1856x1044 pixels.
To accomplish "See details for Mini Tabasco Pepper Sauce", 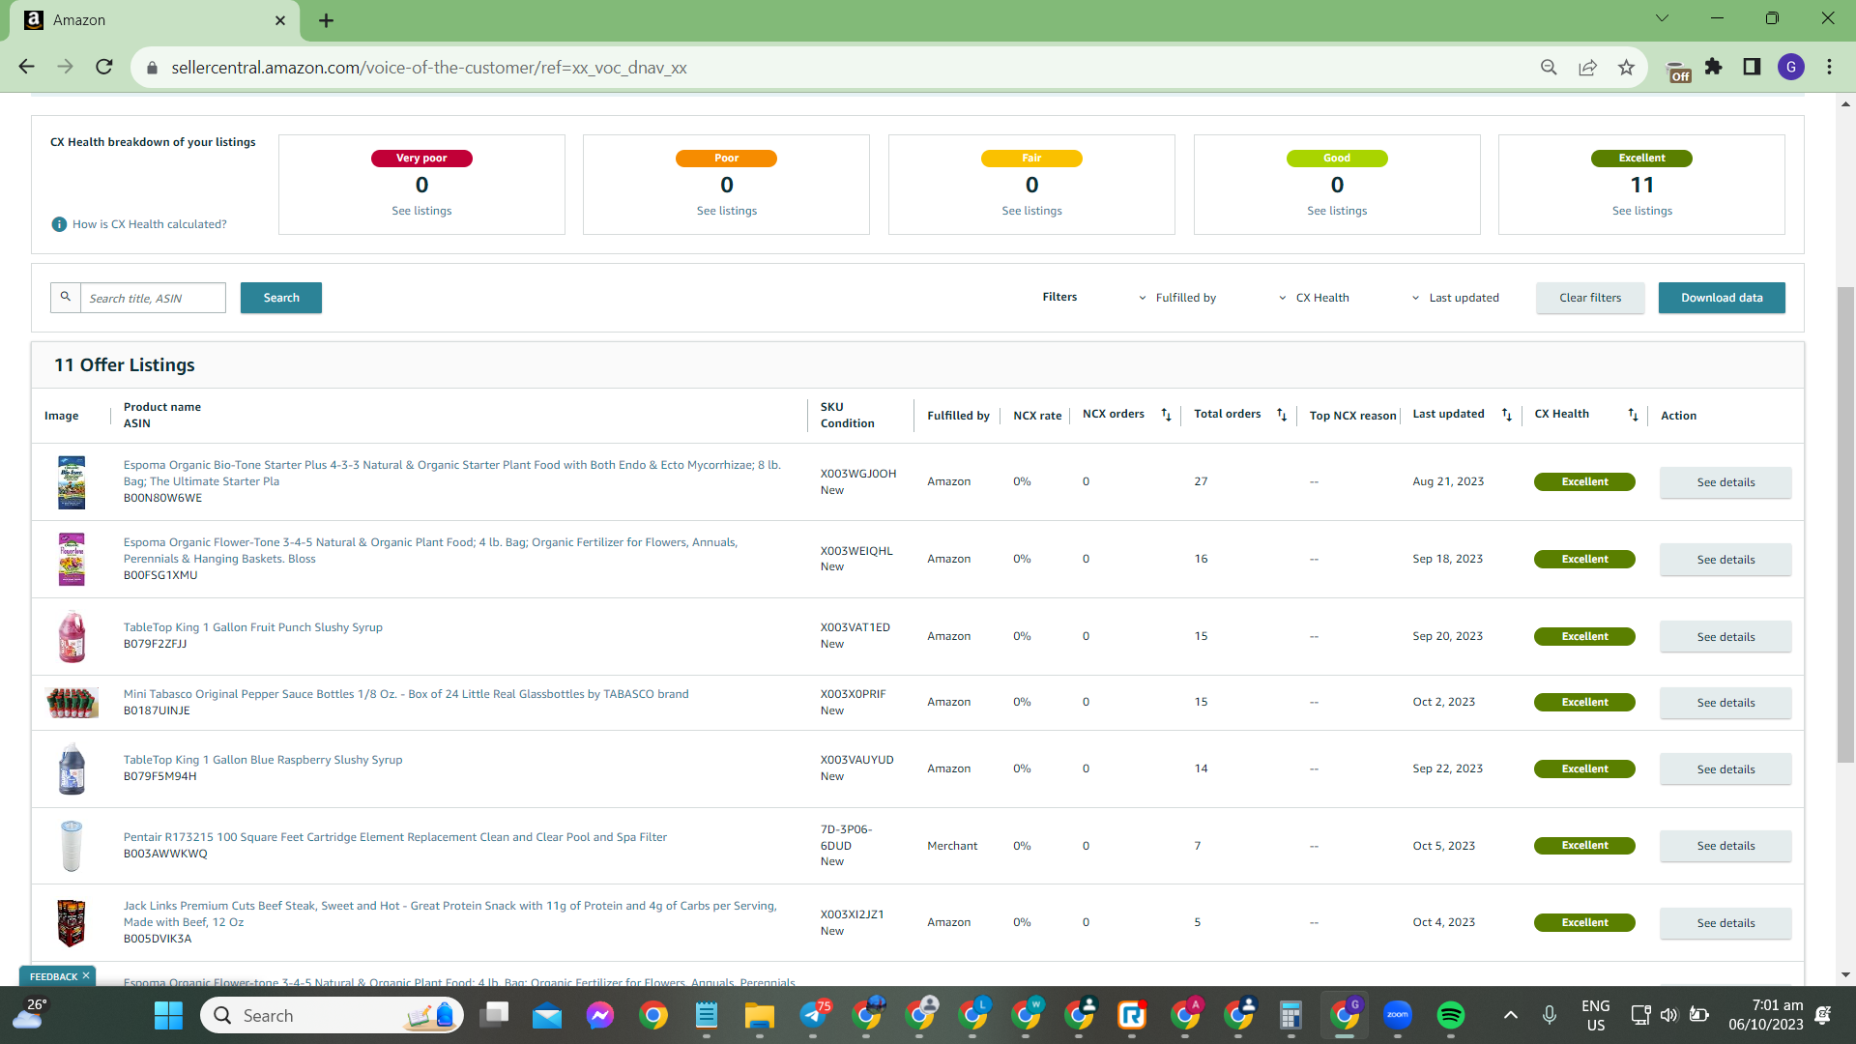I will coord(1725,703).
